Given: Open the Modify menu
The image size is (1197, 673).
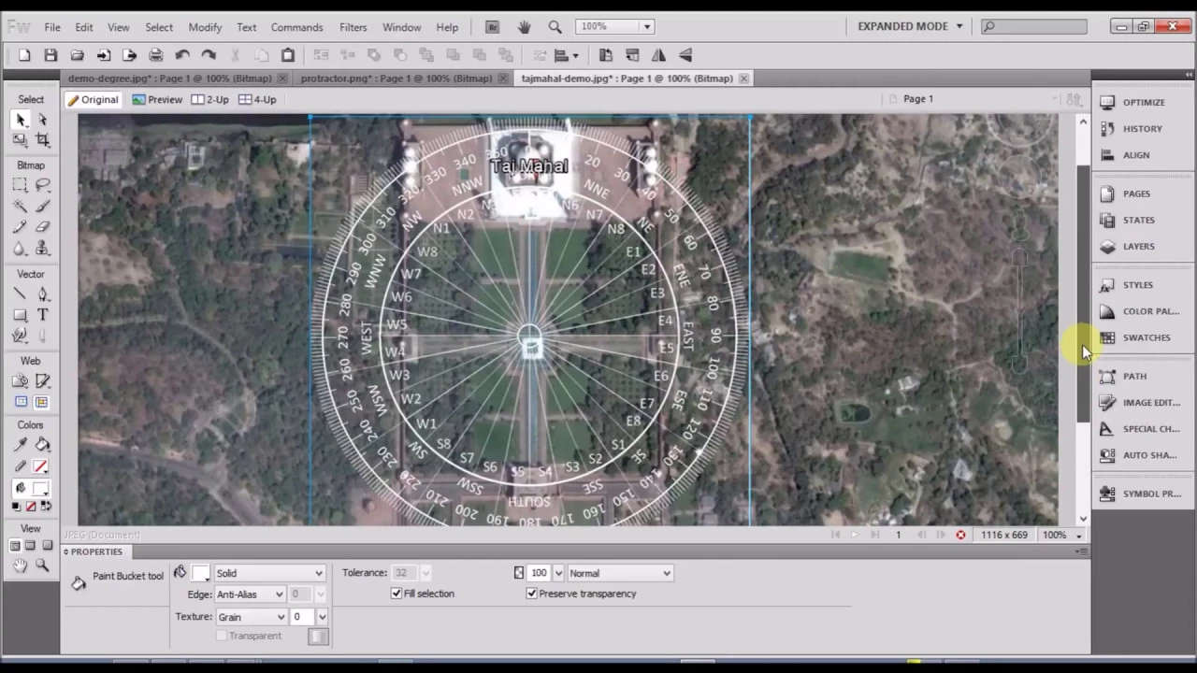Looking at the screenshot, I should point(205,27).
